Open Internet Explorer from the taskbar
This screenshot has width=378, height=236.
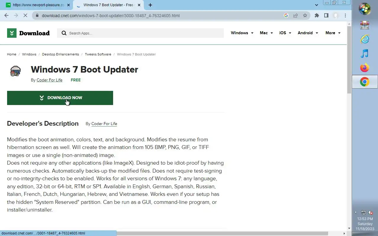[365, 39]
